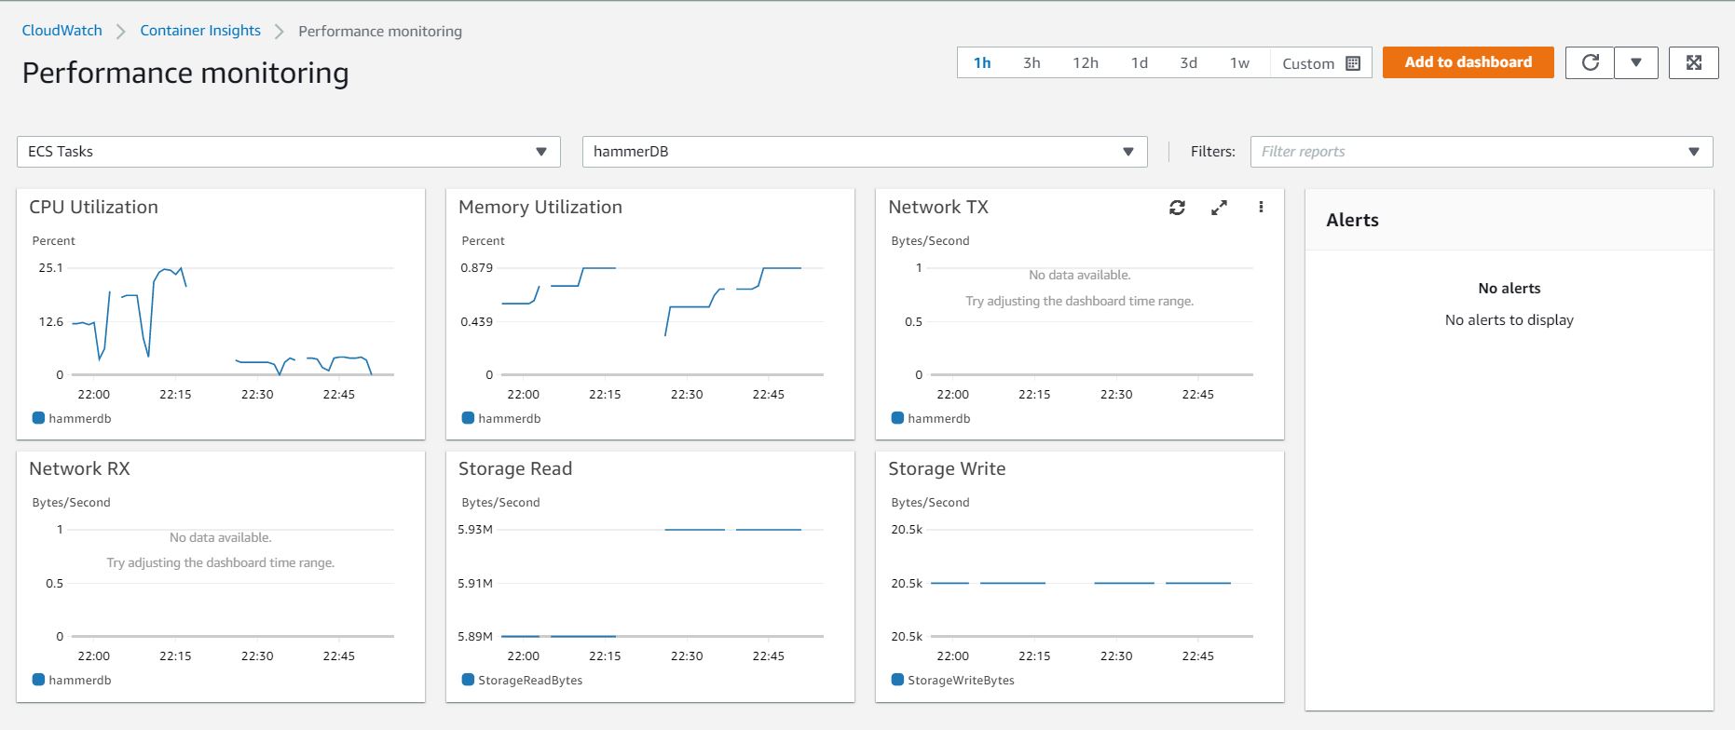Click Add to dashboard button

click(1468, 62)
